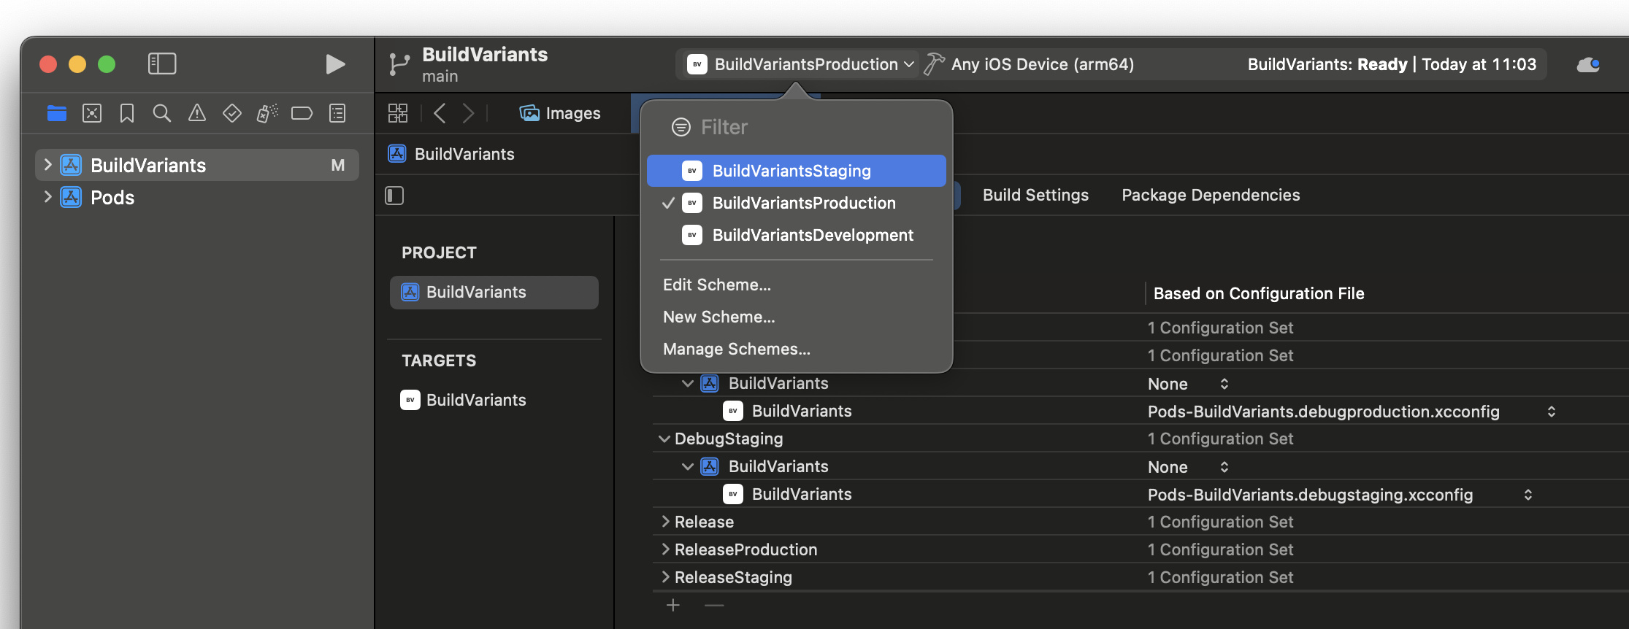Select BuildVariants target row with debugproduction config
Screen dimensions: 1629x629
click(802, 411)
